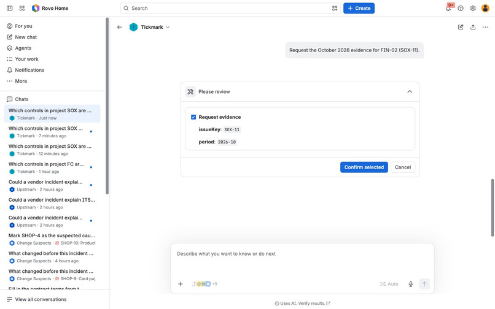Uncheck the Request evidence checkbox
This screenshot has width=495, height=309.
[x=193, y=117]
